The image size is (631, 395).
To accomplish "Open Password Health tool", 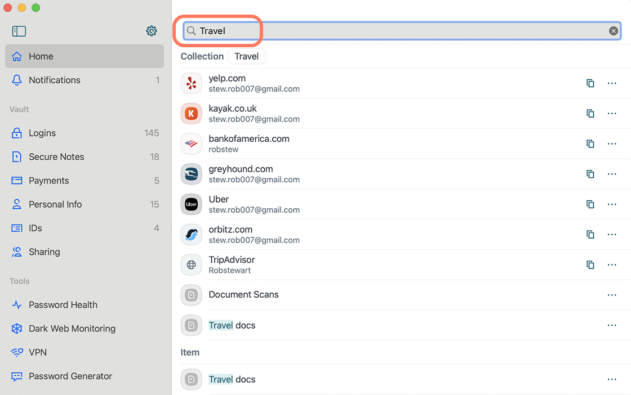I will (85, 304).
